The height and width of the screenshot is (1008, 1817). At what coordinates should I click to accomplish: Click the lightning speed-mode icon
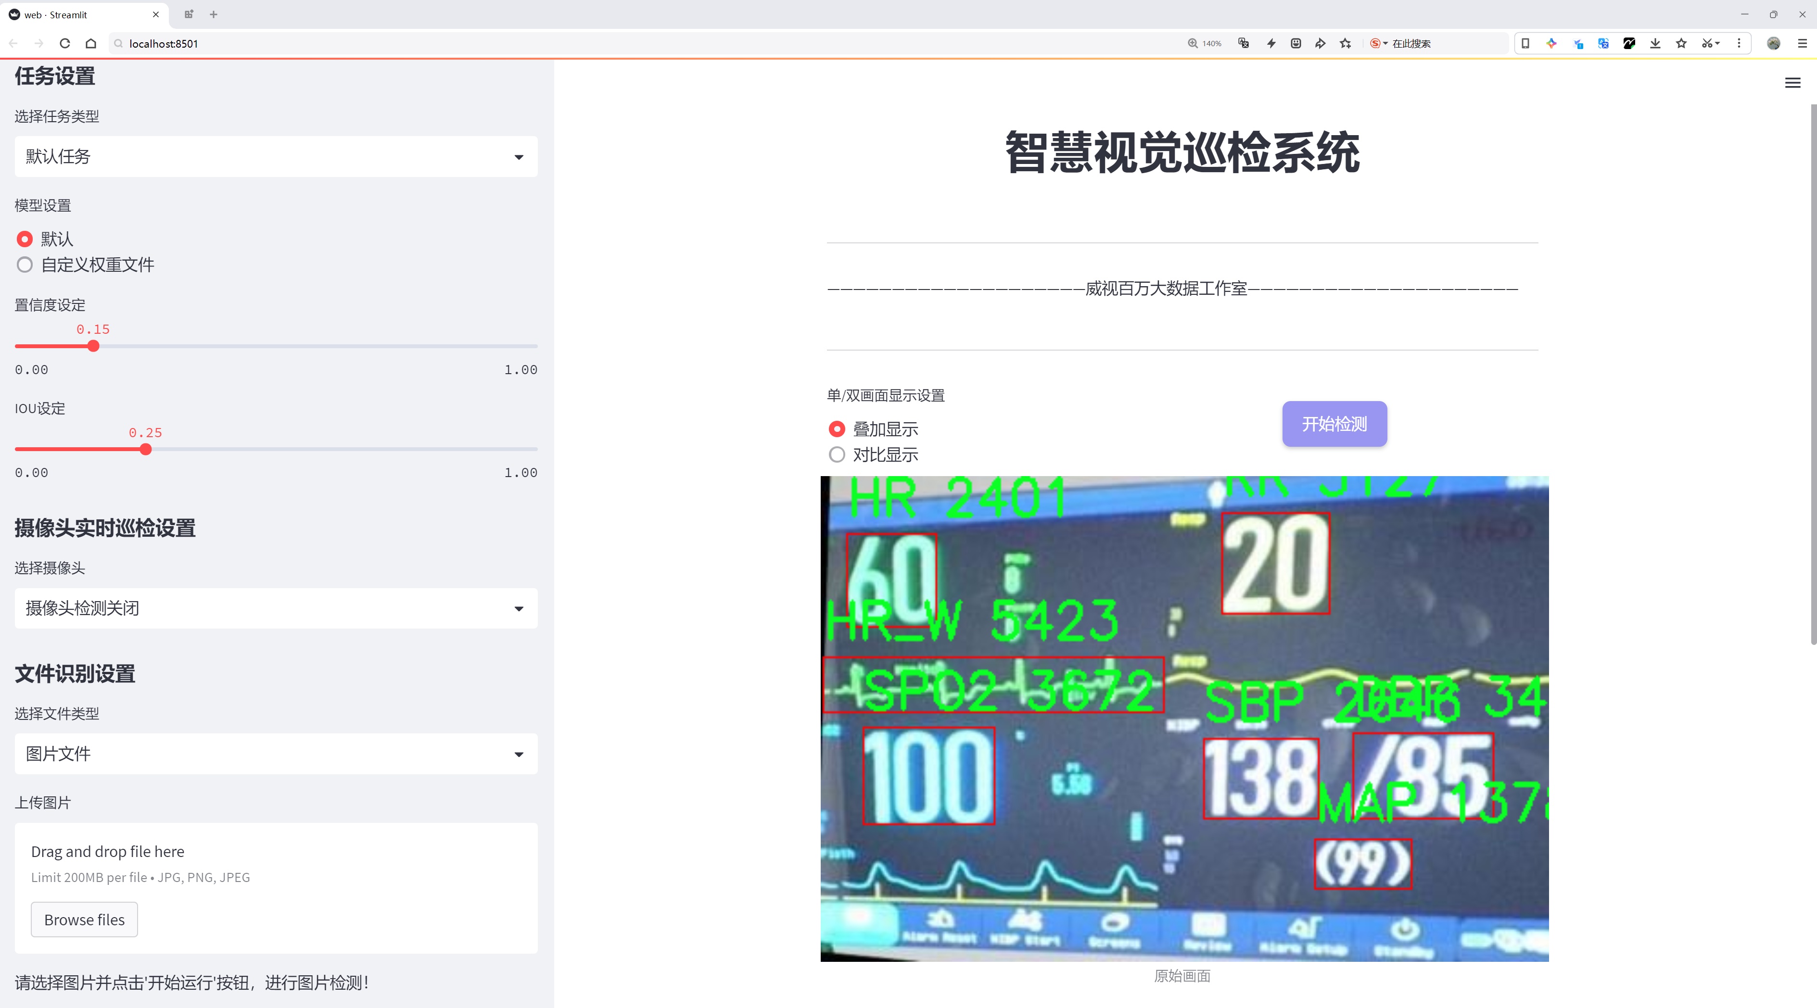tap(1271, 44)
